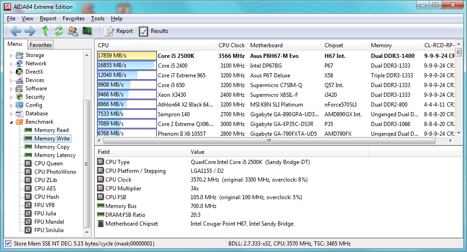This screenshot has width=467, height=252.
Task: Open the Help menu
Action: tap(117, 19)
